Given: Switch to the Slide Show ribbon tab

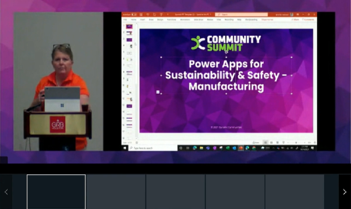Looking at the screenshot, I should click(198, 20).
